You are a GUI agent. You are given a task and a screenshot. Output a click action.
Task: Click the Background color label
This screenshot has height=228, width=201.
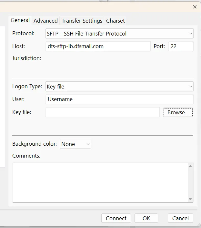35,144
